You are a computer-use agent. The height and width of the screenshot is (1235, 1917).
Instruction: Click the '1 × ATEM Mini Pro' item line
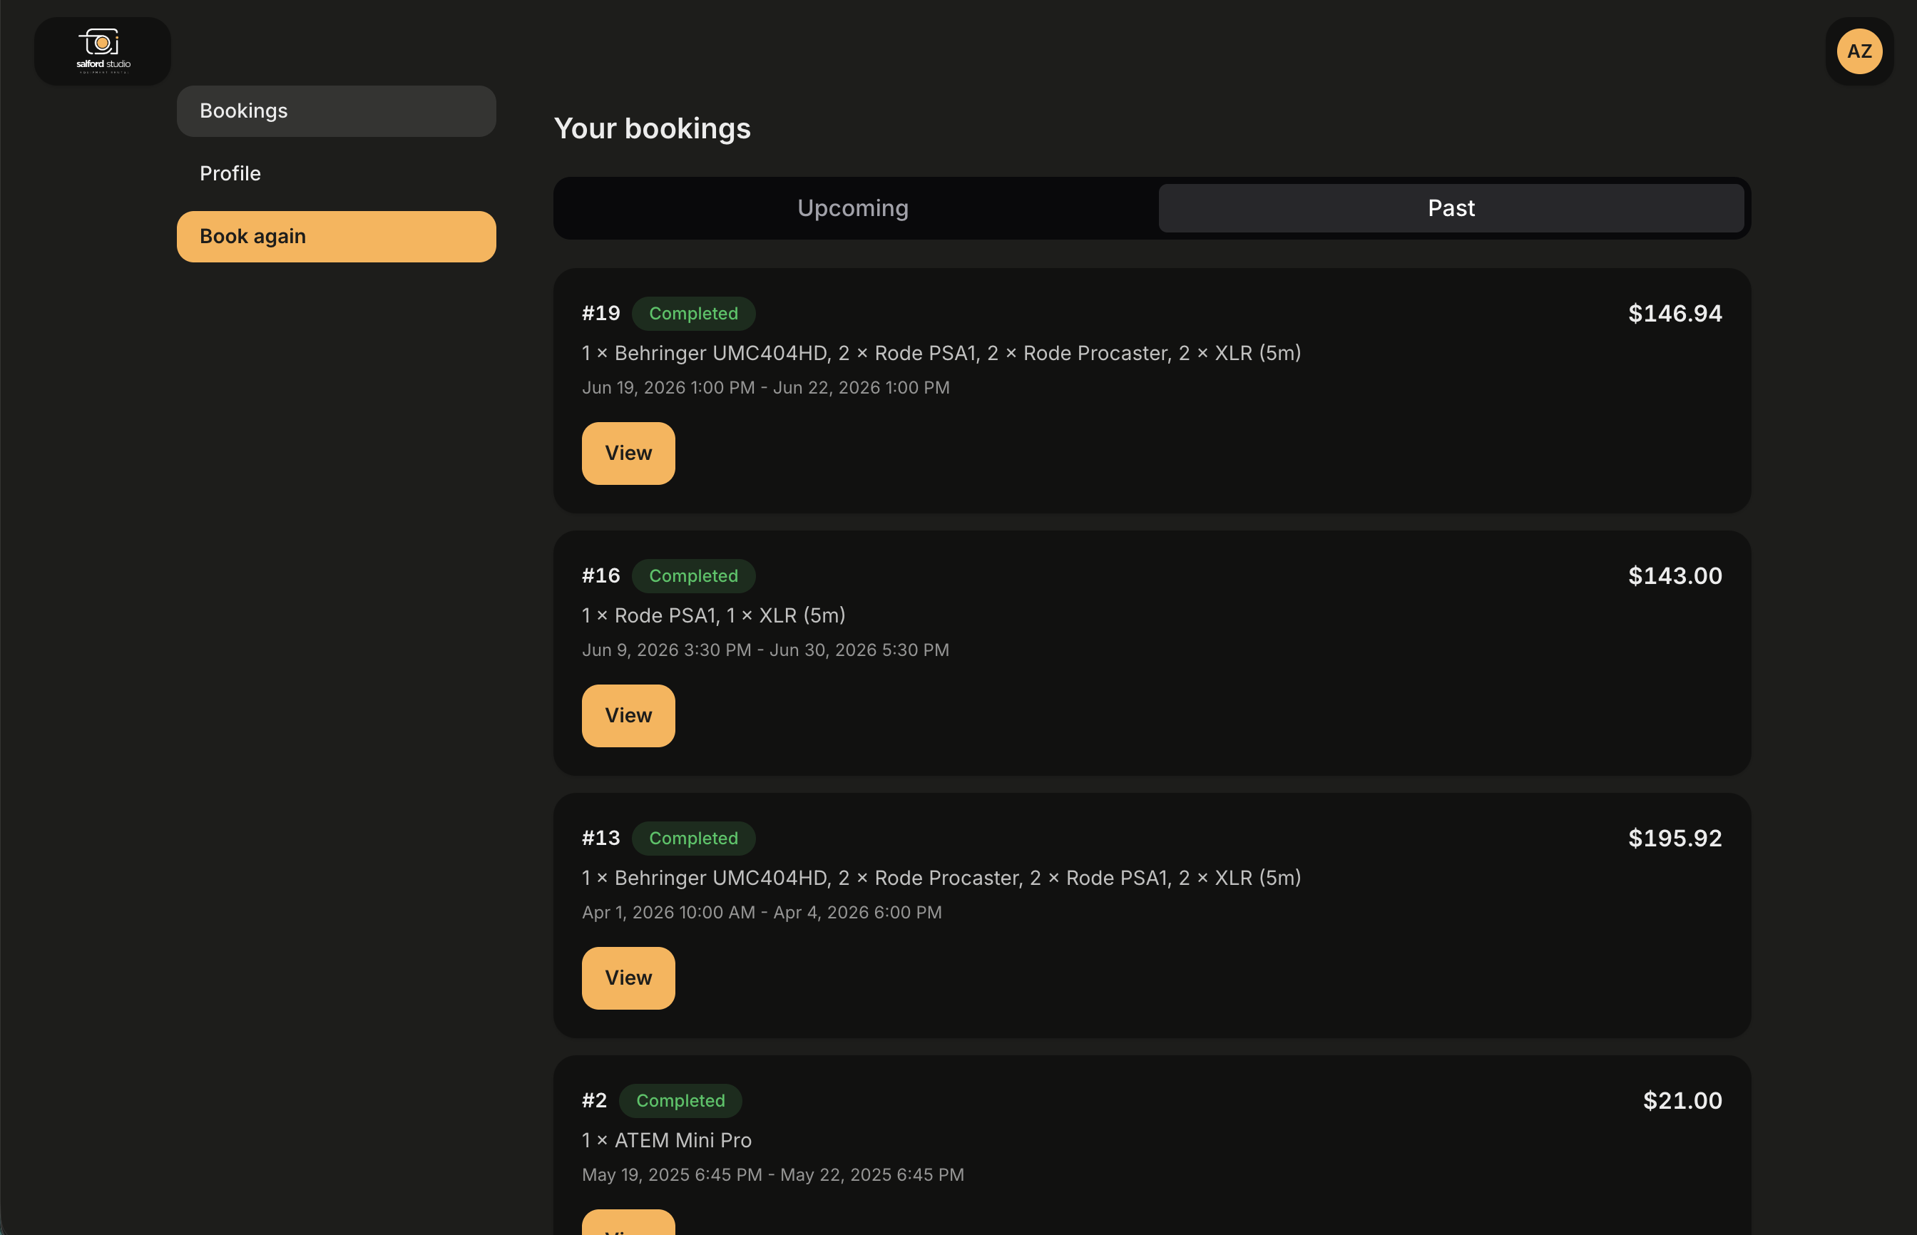(x=667, y=1140)
